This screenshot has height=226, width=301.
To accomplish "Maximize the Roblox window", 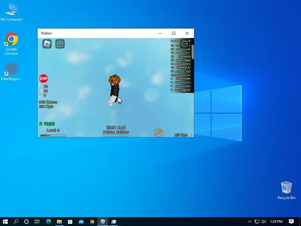I will [x=173, y=33].
